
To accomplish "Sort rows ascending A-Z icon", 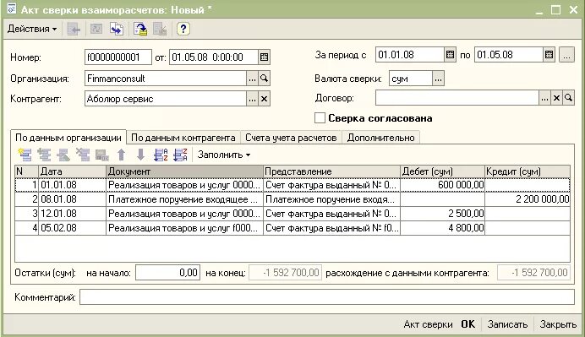I will point(161,155).
